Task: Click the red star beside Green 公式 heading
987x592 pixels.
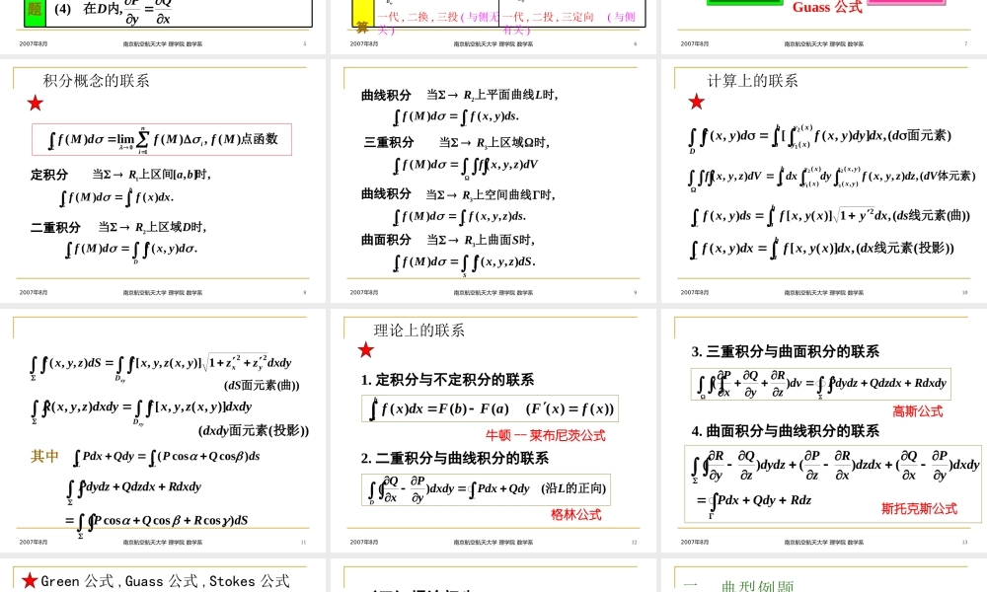Action: (30, 580)
